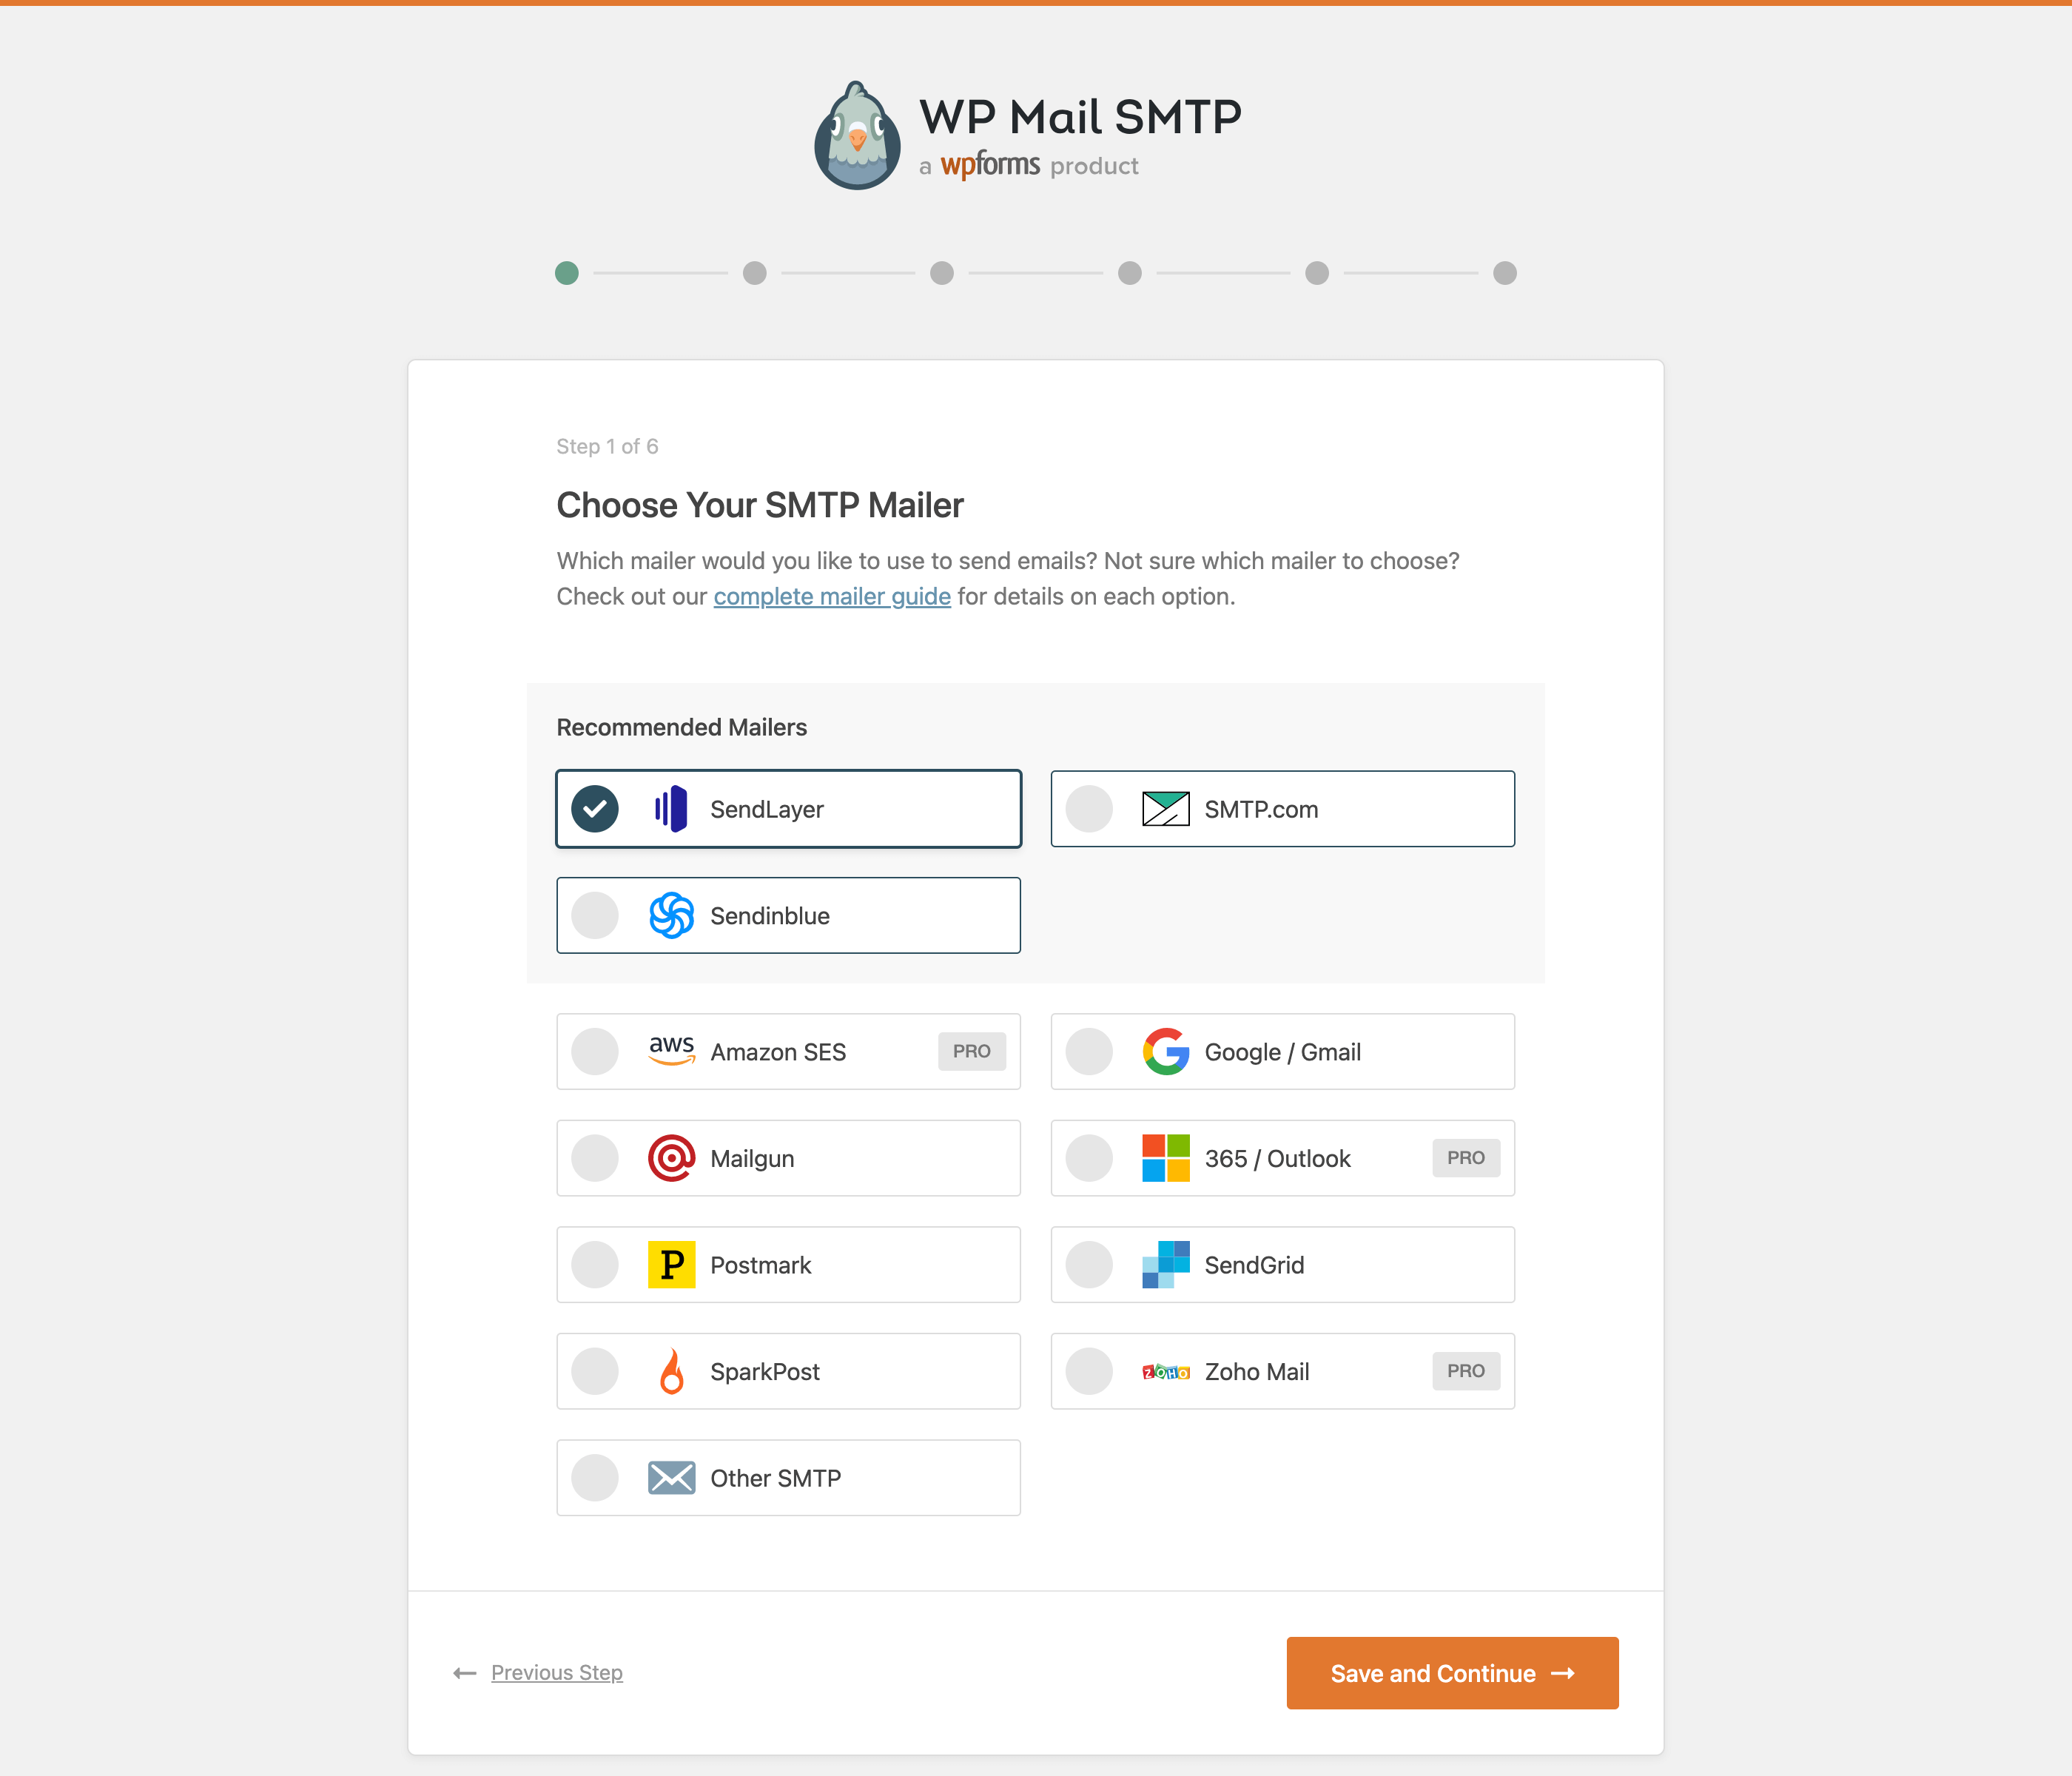The width and height of the screenshot is (2072, 1776).
Task: Select the SMTP.com mailer icon
Action: pyautogui.click(x=1163, y=809)
